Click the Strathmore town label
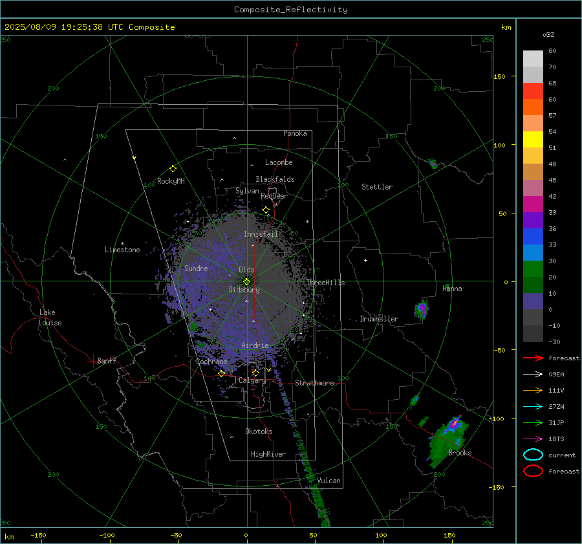The image size is (582, 544). click(314, 383)
